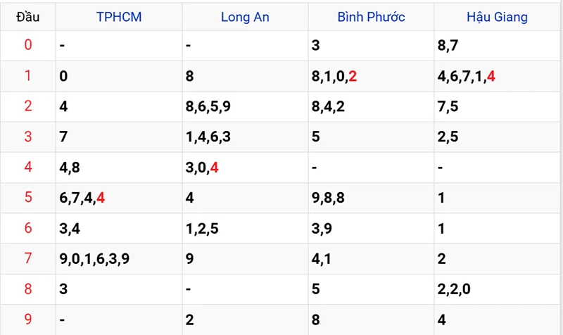The width and height of the screenshot is (563, 335).
Task: Click the Long An cell showing 1,2,5
Action: (202, 228)
